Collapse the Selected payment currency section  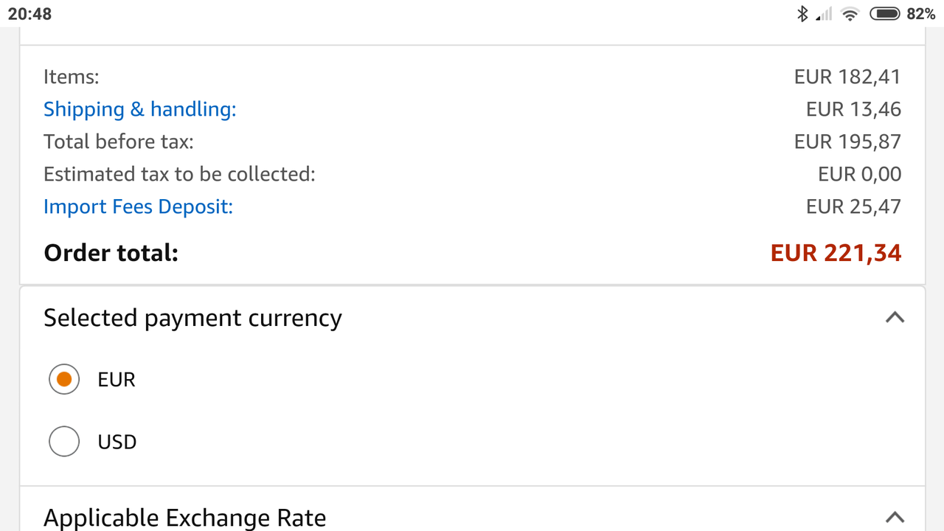[x=895, y=317]
